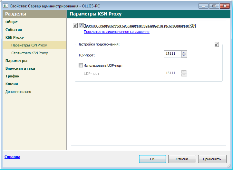Click the TCP-порт label
The height and width of the screenshot is (170, 233).
tap(87, 55)
